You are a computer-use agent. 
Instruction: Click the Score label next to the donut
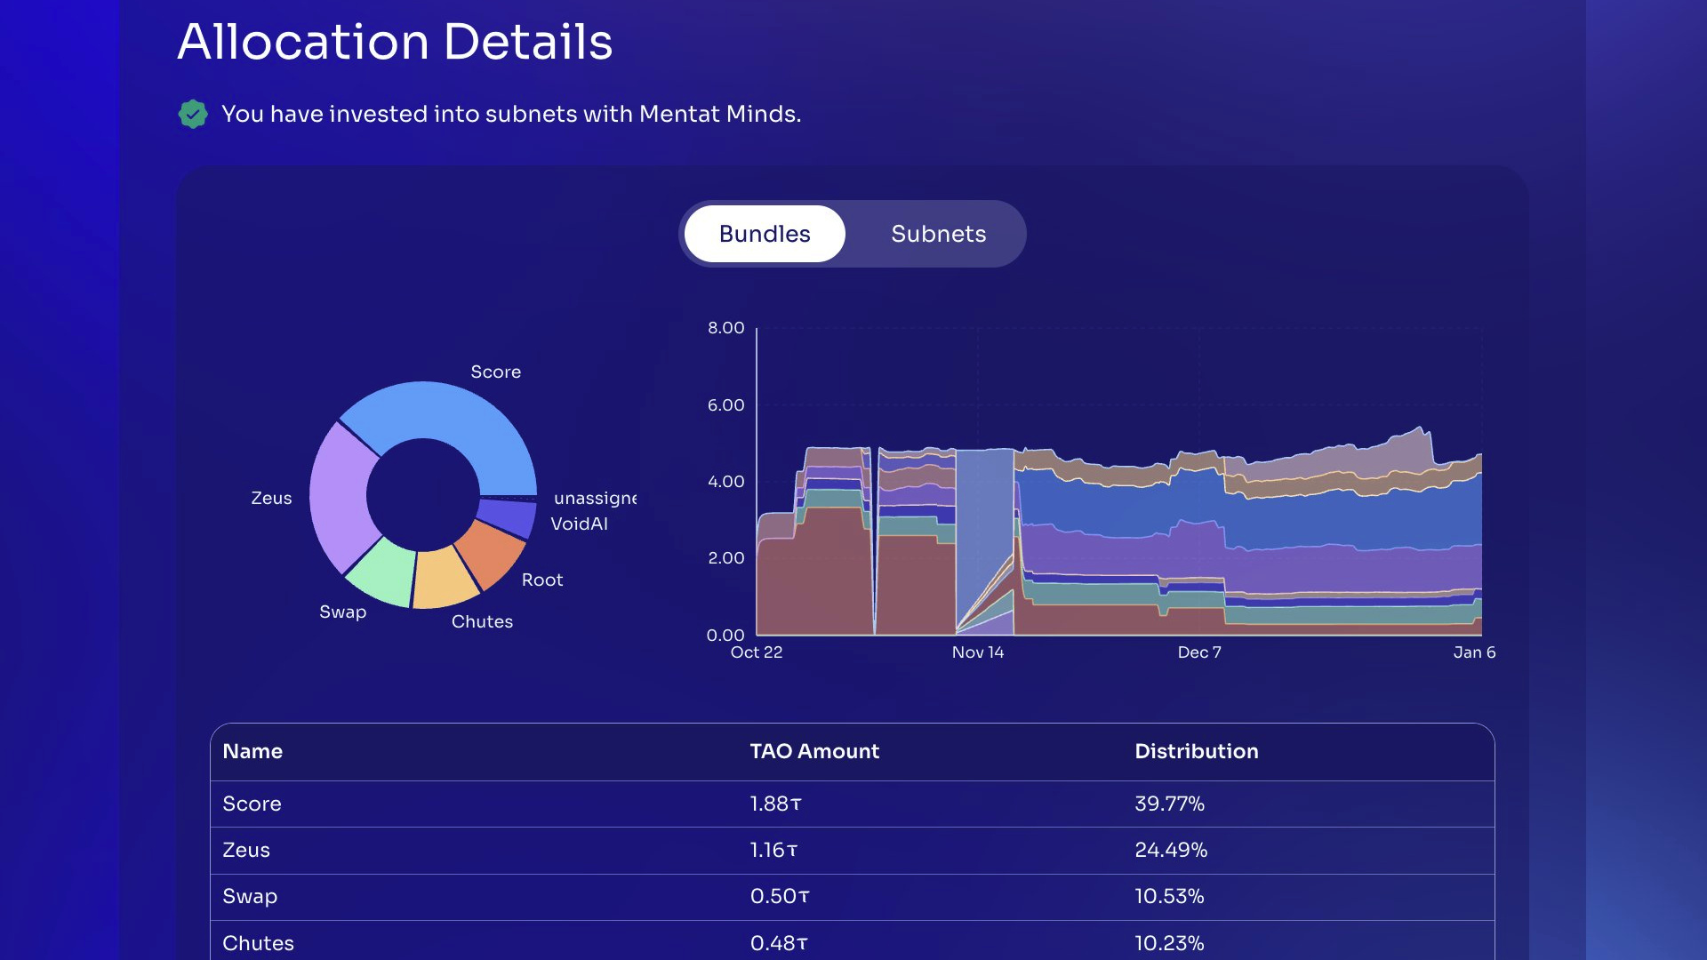pyautogui.click(x=495, y=372)
